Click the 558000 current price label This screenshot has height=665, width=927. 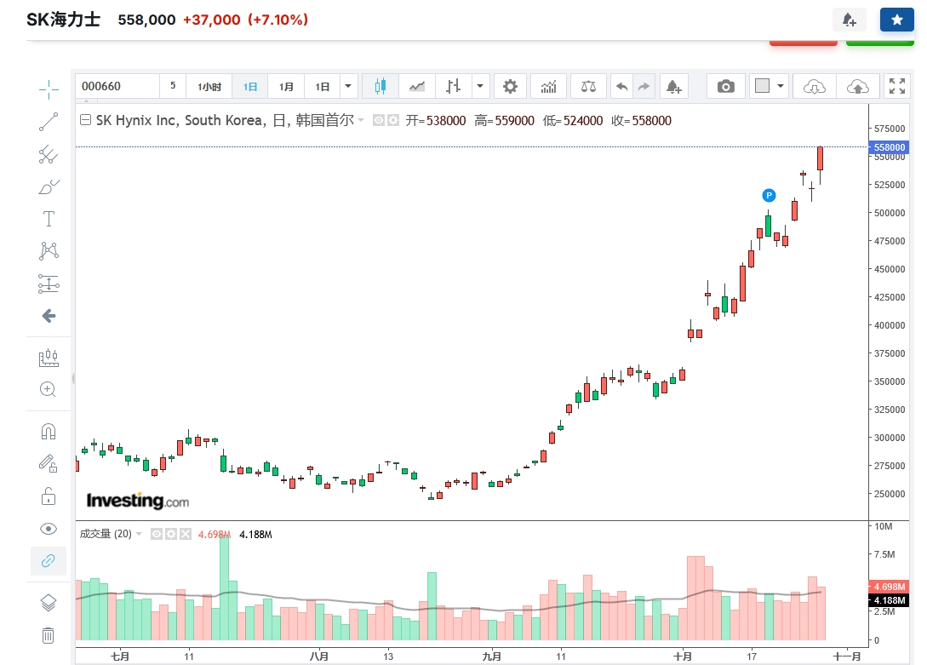(890, 147)
